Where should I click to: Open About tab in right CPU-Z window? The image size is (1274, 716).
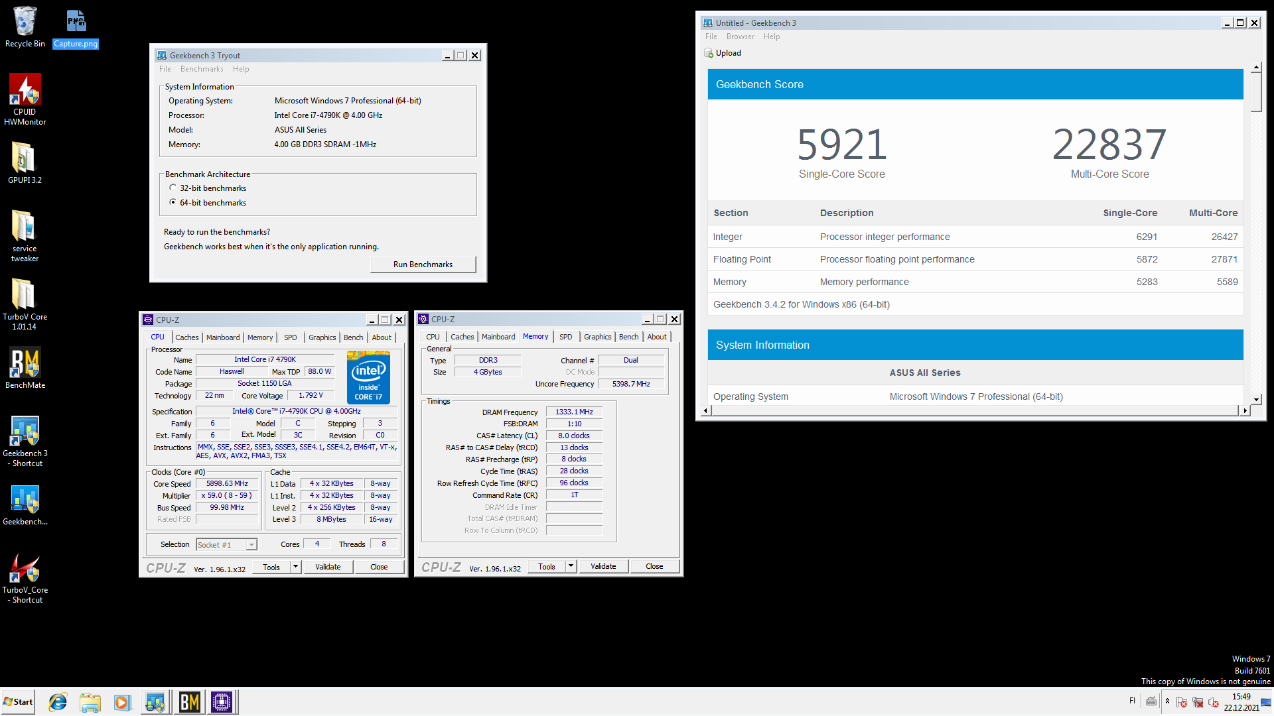[x=657, y=337]
